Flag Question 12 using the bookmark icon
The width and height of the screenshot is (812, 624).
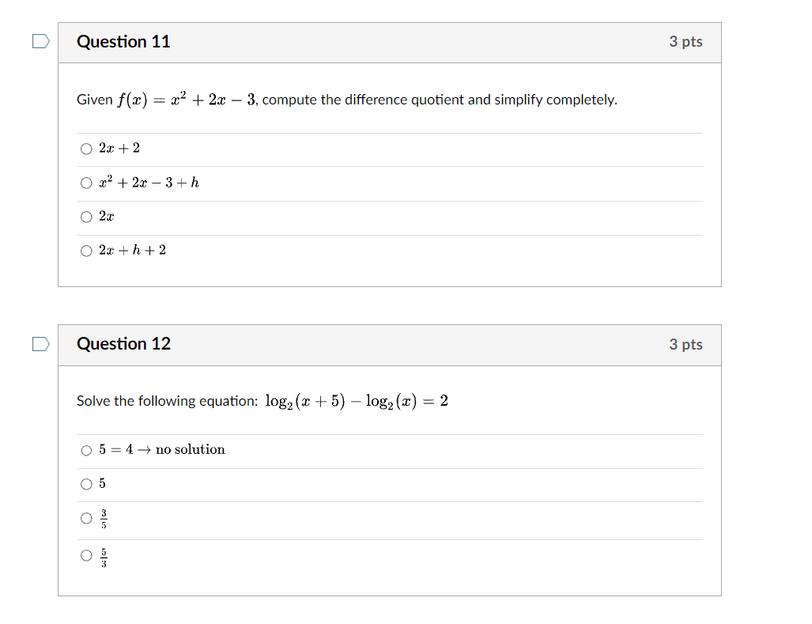[40, 344]
